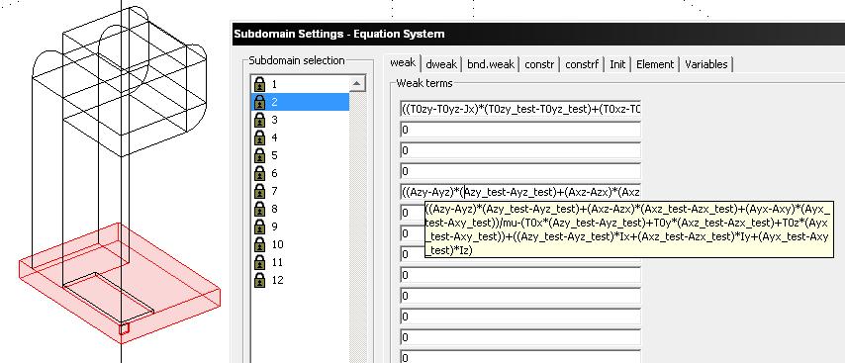Click the lock icon beside subdomain 2
Viewport: 845px width, 363px height.
(260, 102)
